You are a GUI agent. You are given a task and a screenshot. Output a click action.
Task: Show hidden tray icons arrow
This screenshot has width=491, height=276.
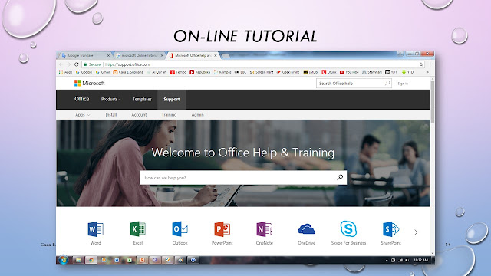tap(387, 260)
